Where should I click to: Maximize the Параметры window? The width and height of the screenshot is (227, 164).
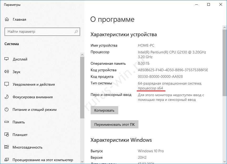209,5
